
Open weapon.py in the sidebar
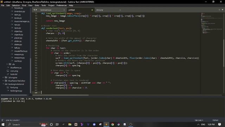(x=19, y=54)
